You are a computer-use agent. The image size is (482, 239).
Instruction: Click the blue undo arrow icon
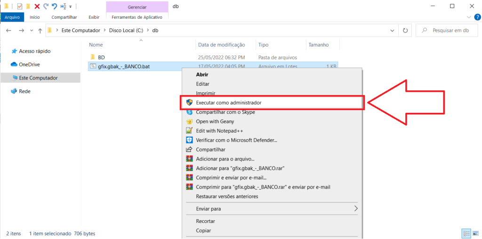[54, 7]
